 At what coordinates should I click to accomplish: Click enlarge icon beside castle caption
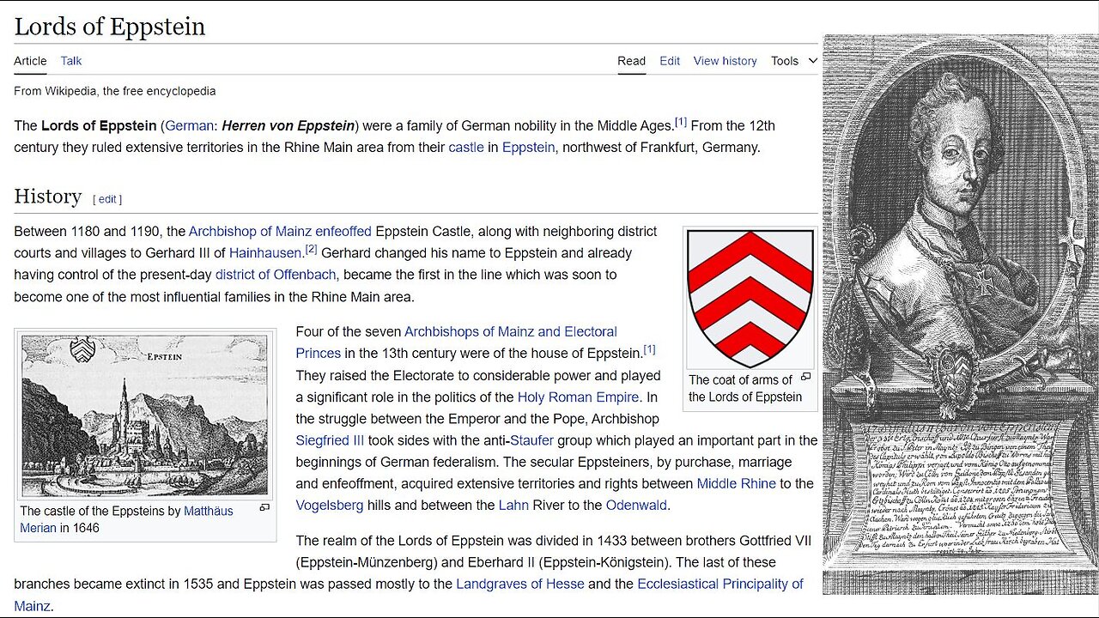tap(264, 508)
